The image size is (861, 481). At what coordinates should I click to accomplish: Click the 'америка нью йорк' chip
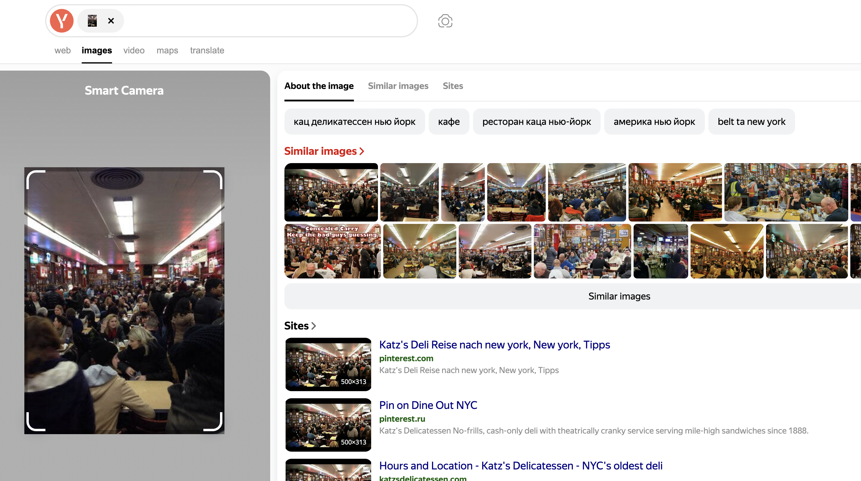click(654, 122)
